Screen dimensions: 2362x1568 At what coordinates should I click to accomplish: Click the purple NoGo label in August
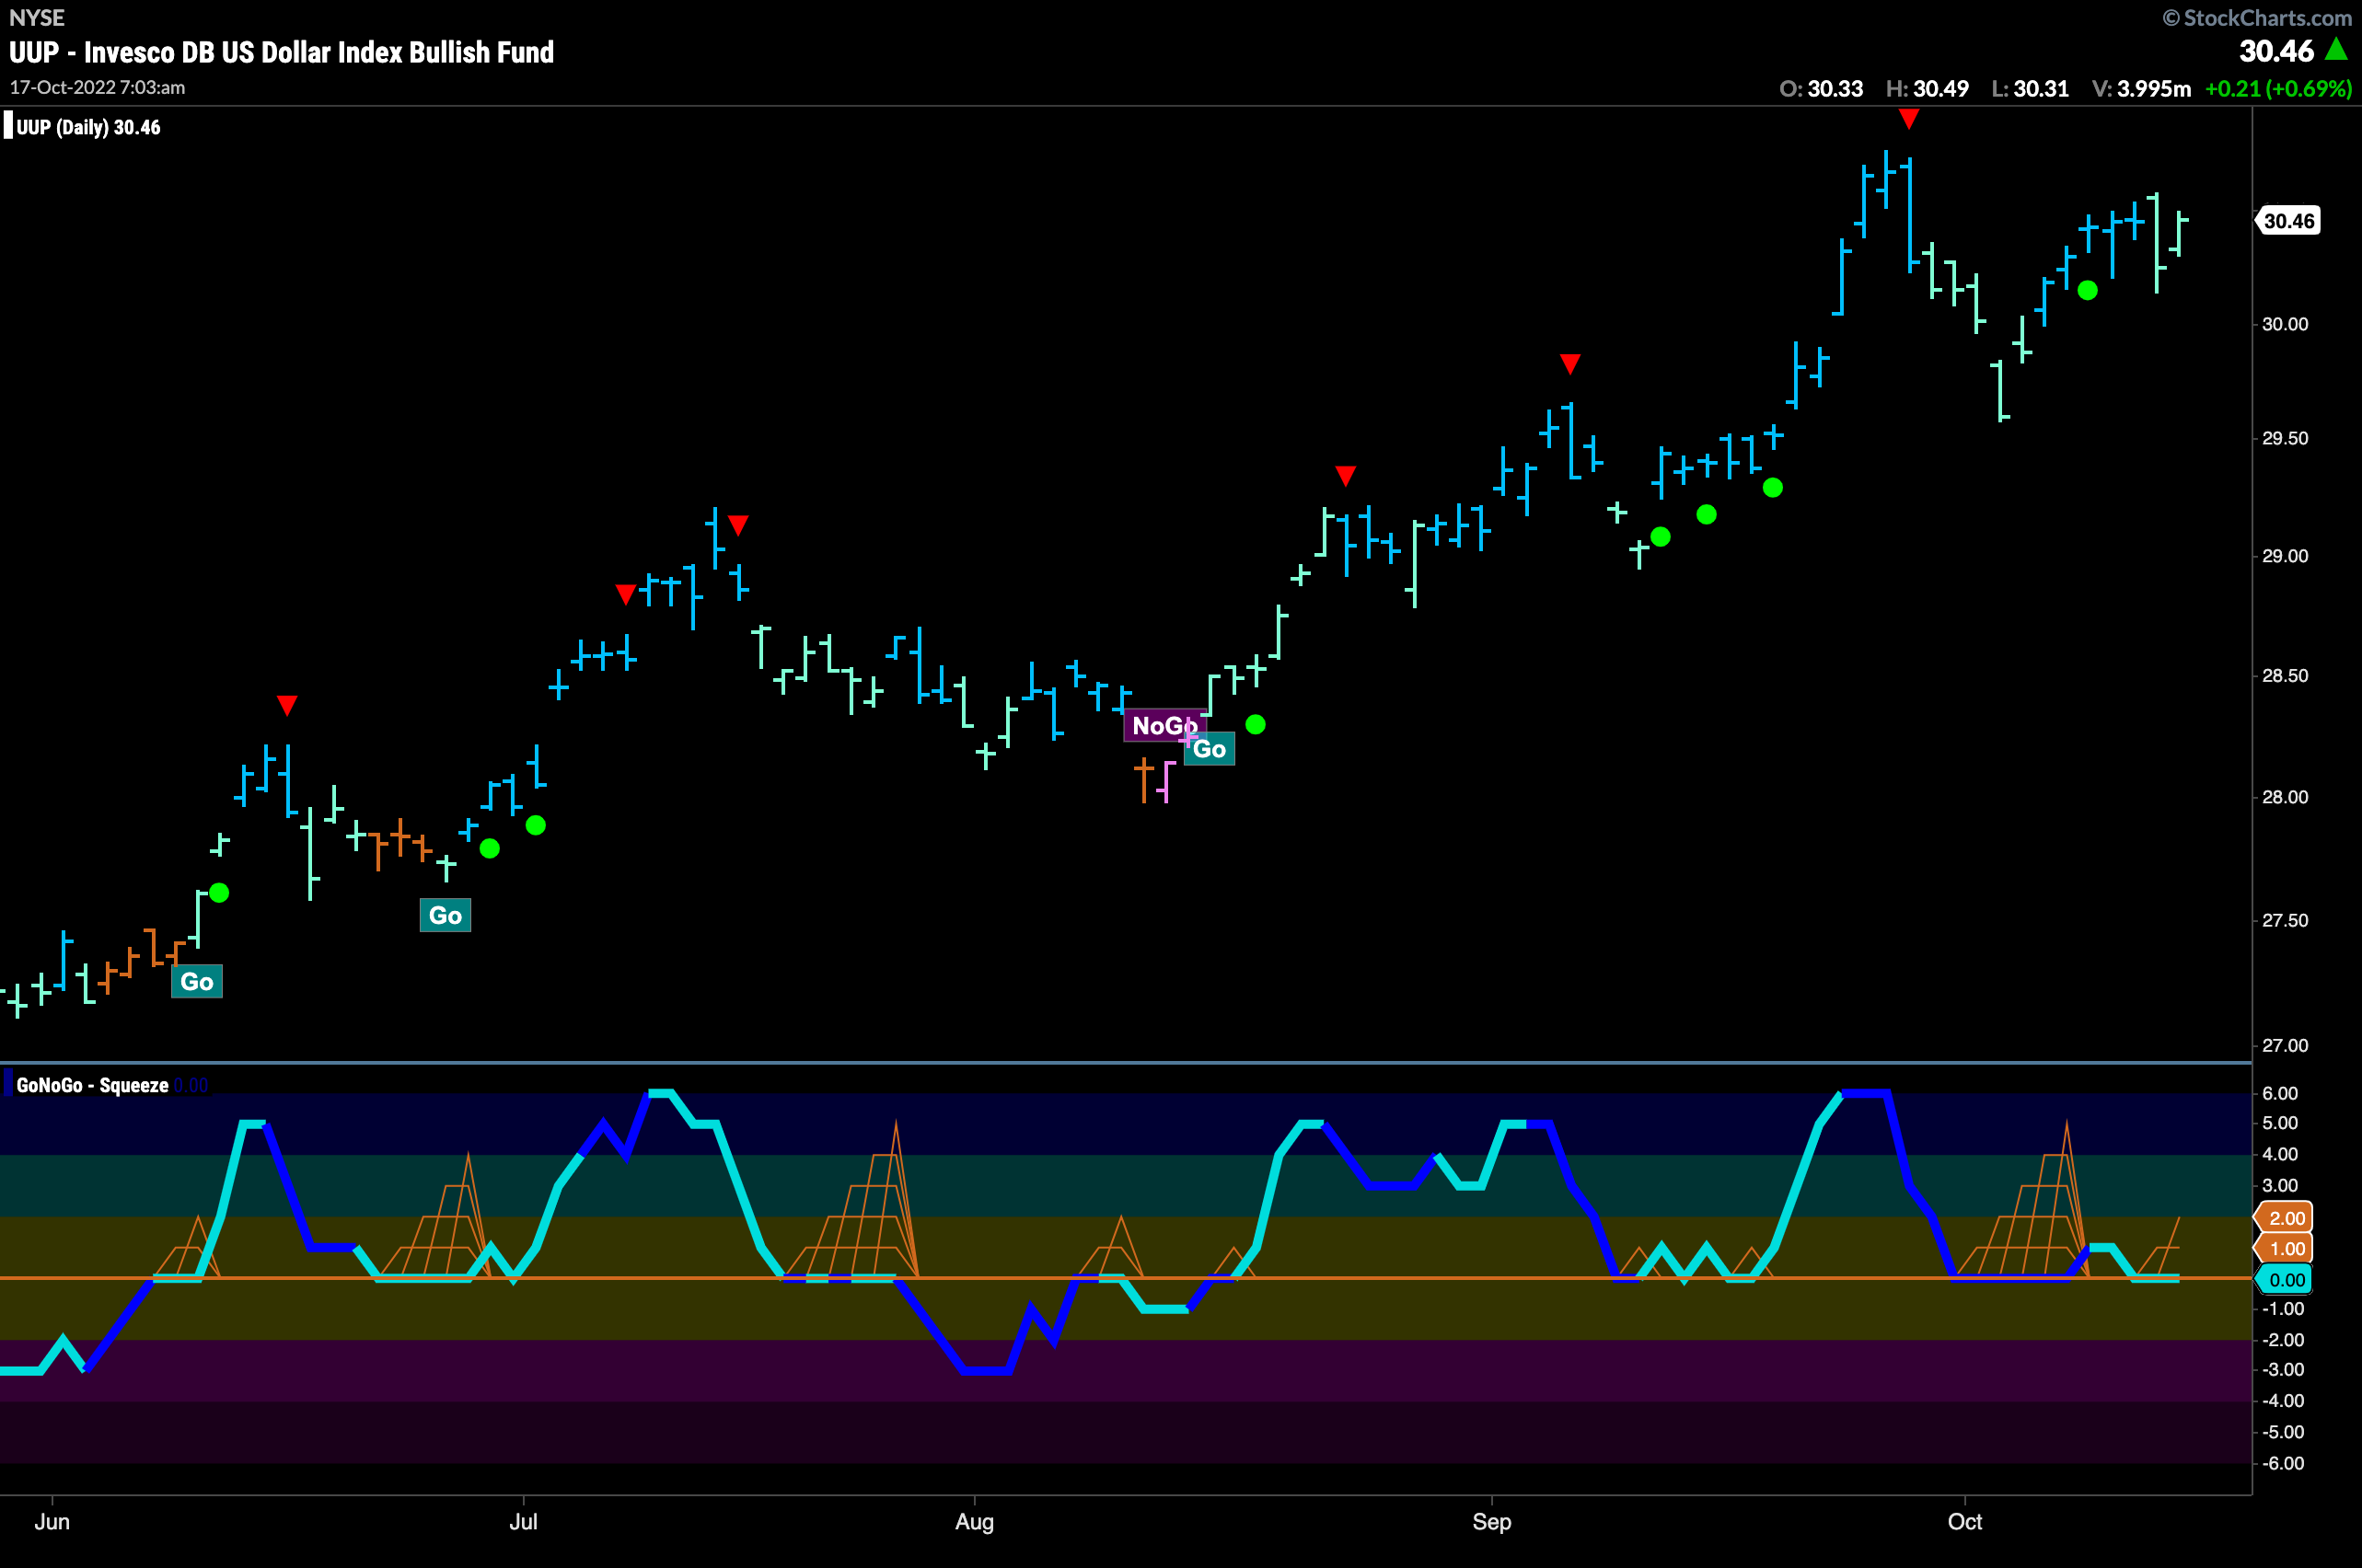point(1164,726)
